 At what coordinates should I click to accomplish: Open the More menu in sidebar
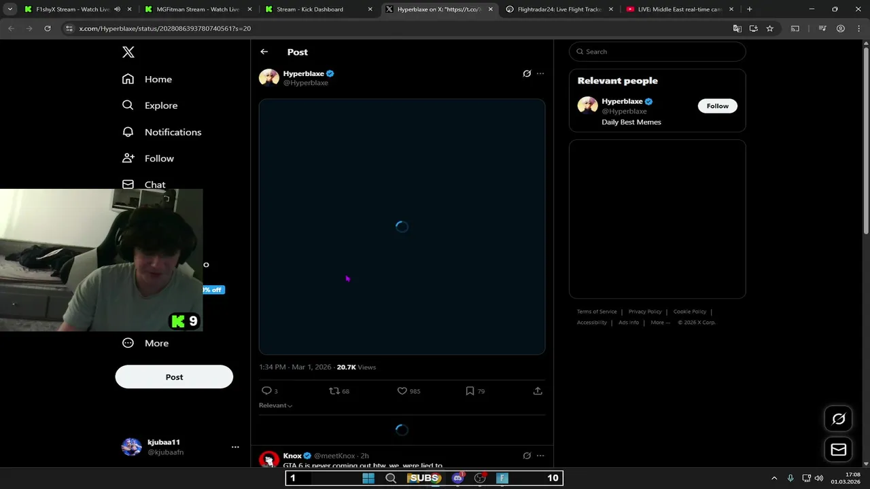145,343
